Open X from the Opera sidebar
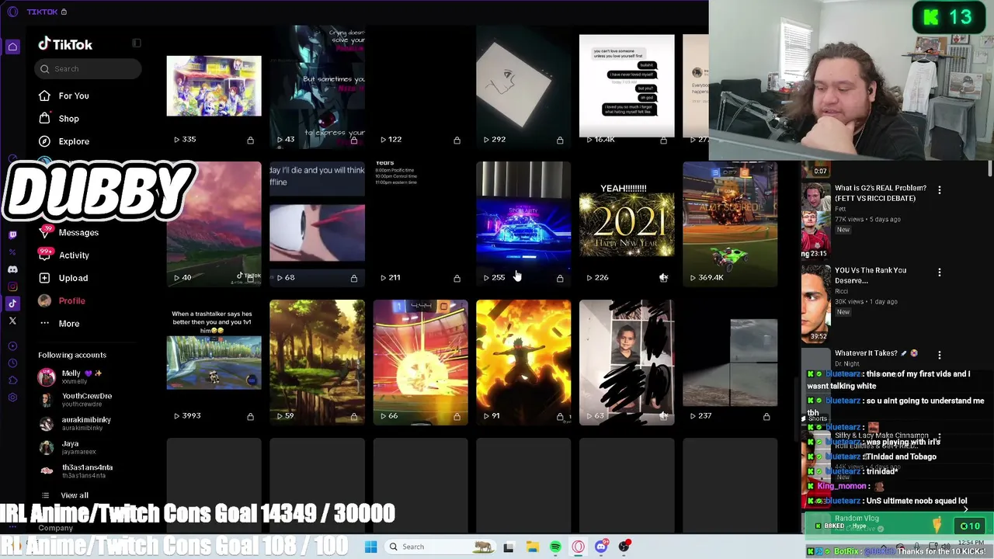Viewport: 994px width, 559px height. (12, 321)
